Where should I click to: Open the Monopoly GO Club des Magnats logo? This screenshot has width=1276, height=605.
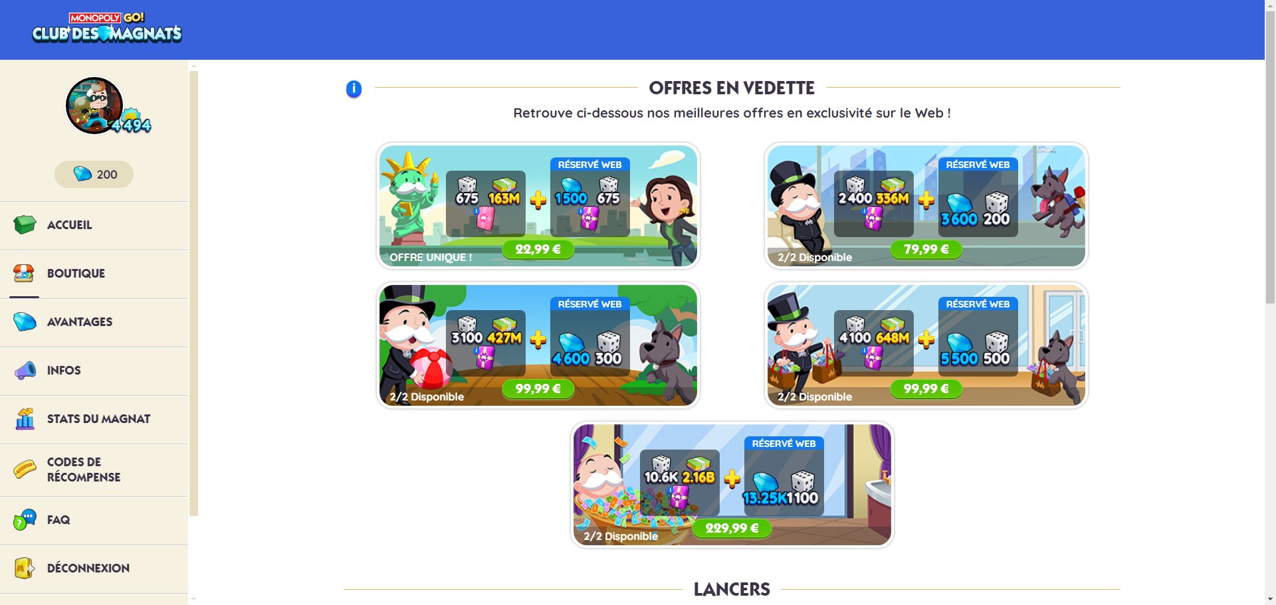107,28
